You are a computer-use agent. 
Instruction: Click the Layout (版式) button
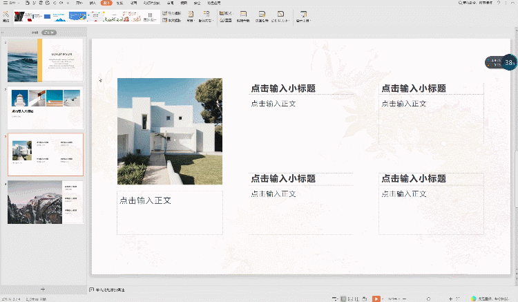tap(226, 12)
